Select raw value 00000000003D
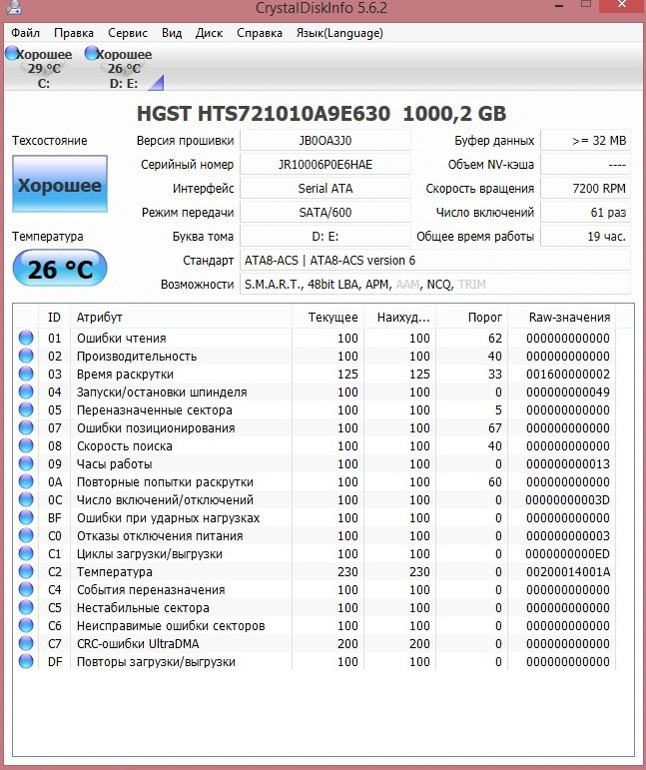 (x=567, y=500)
